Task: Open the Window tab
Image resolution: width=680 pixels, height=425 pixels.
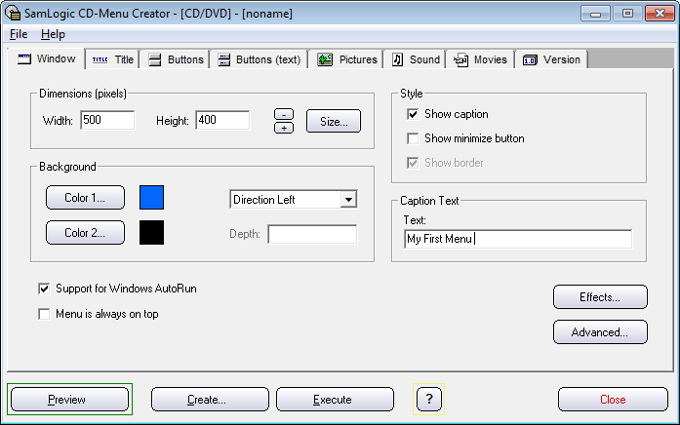Action: [47, 58]
